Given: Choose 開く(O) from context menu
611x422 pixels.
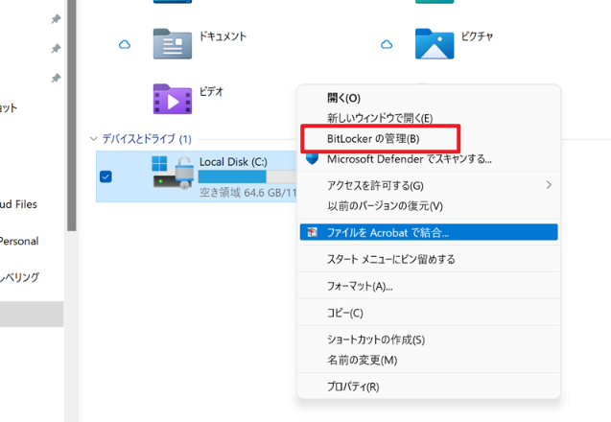Looking at the screenshot, I should (429, 98).
